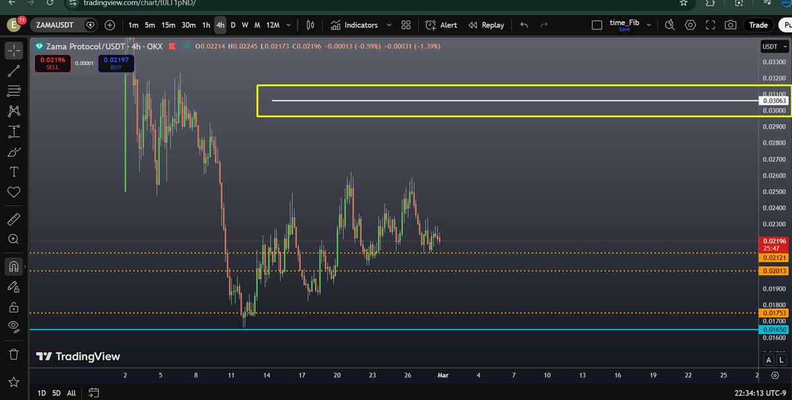Switch to the D daily timeframe

coord(233,25)
